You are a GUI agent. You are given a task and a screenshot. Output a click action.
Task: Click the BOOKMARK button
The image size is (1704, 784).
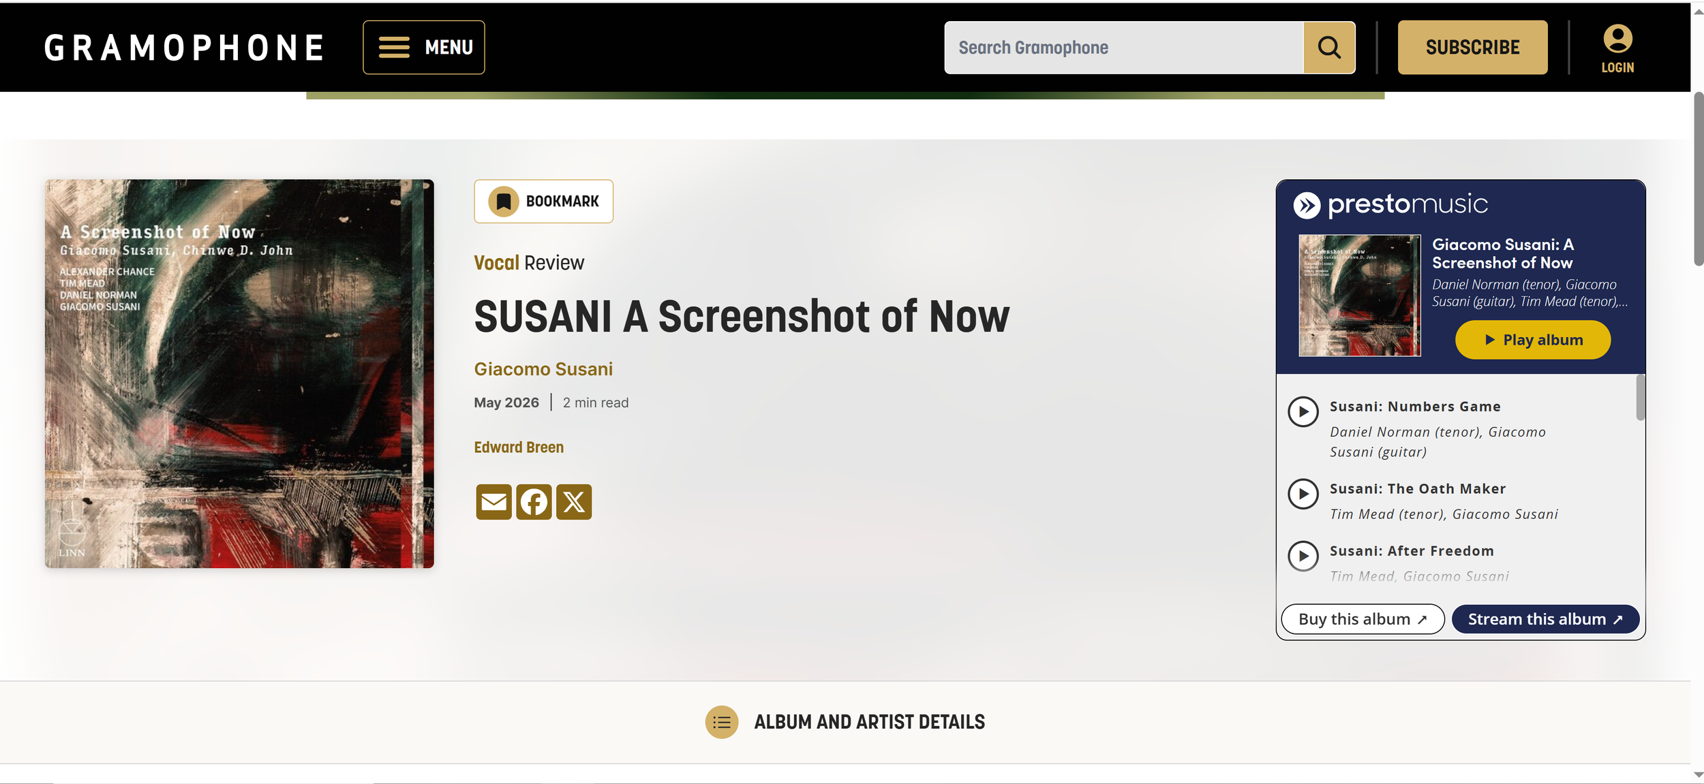(543, 201)
